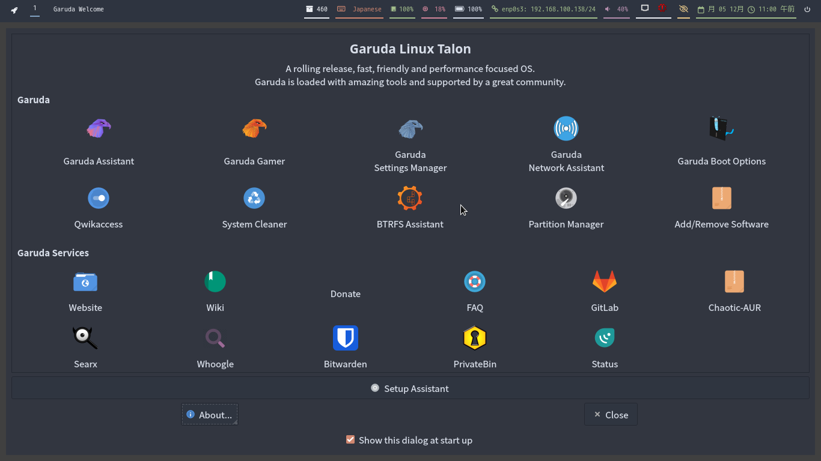
Task: Open System Cleaner
Action: (x=254, y=208)
